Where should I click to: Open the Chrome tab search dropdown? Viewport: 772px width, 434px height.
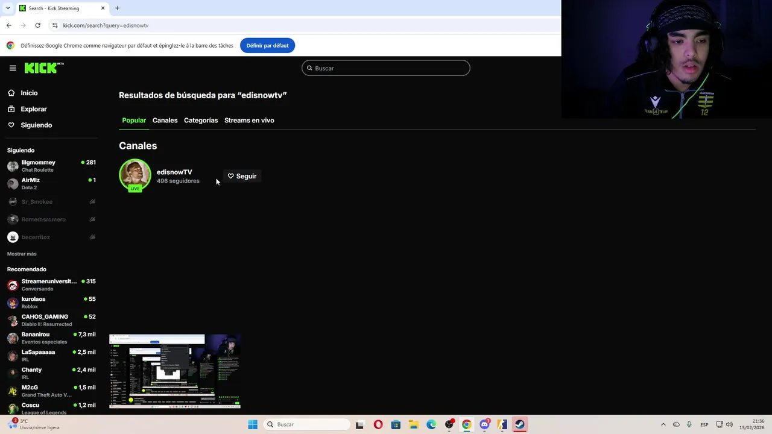point(7,8)
